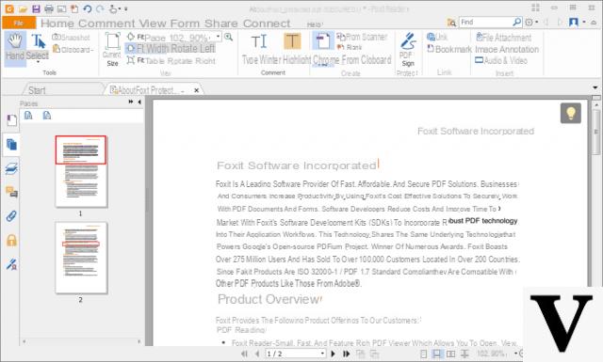Create PDF From Scanner
The image size is (603, 362).
(362, 37)
